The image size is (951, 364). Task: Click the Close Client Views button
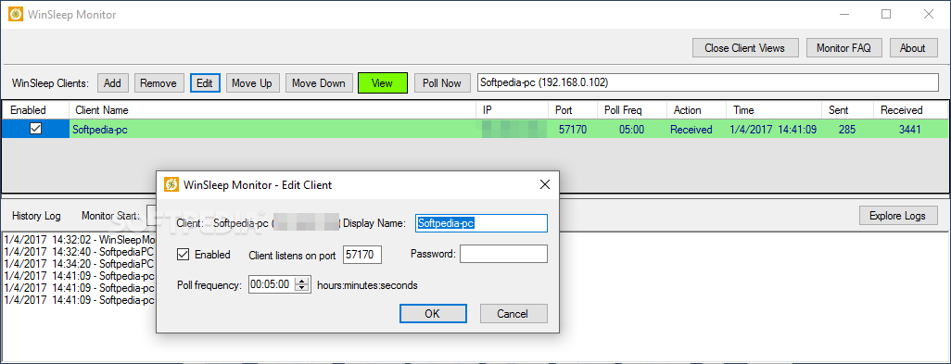coord(744,48)
